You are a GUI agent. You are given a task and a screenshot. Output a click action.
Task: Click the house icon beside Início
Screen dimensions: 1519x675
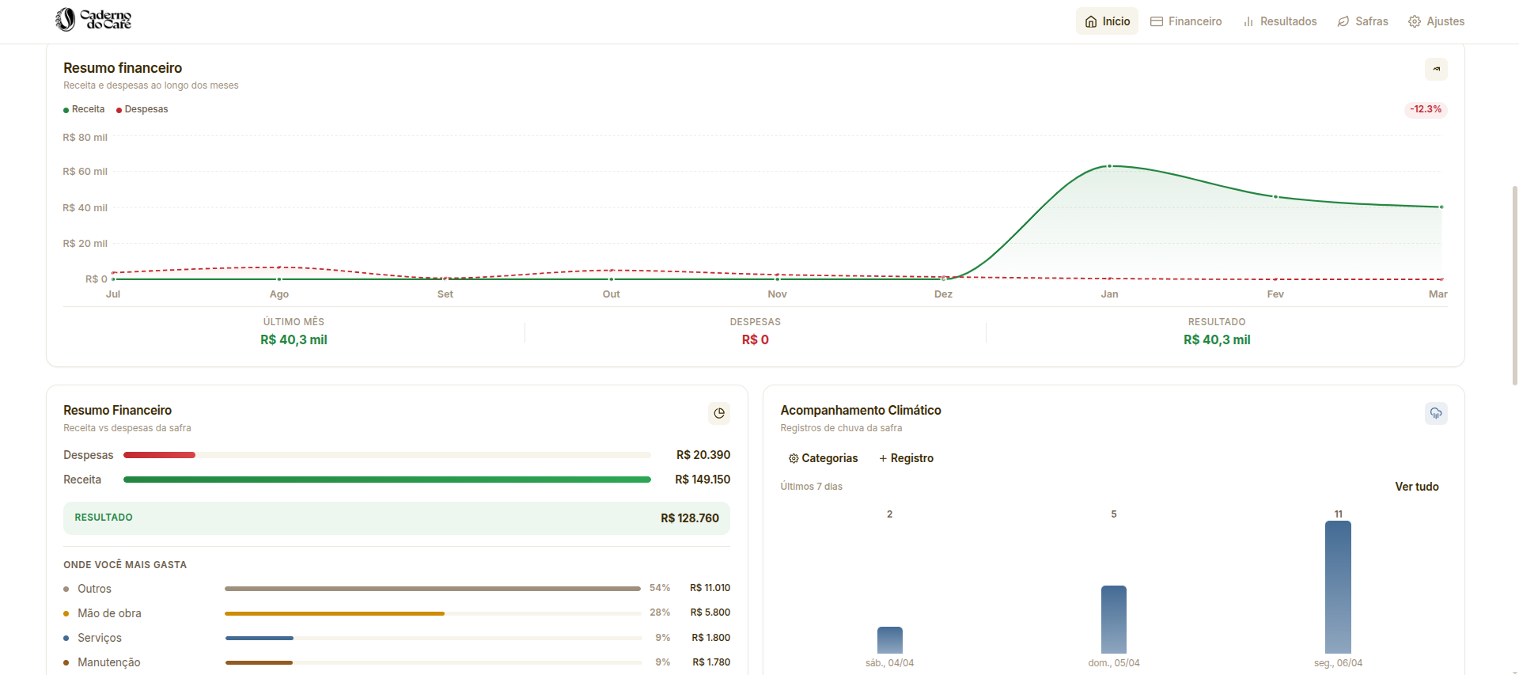coord(1091,21)
